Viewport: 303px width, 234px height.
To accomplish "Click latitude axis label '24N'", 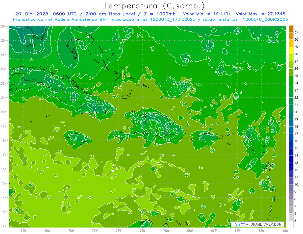I will [x=4, y=55].
